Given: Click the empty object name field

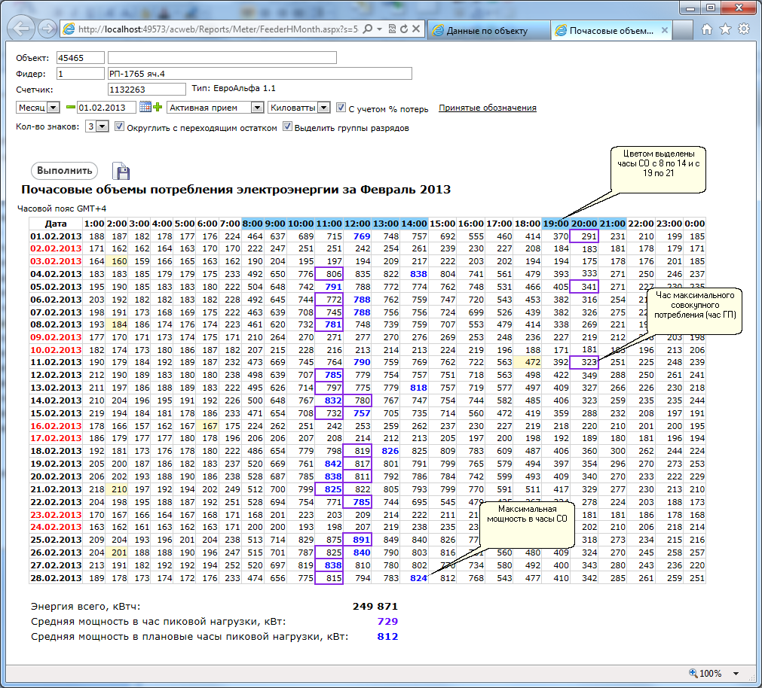Looking at the screenshot, I should 222,58.
